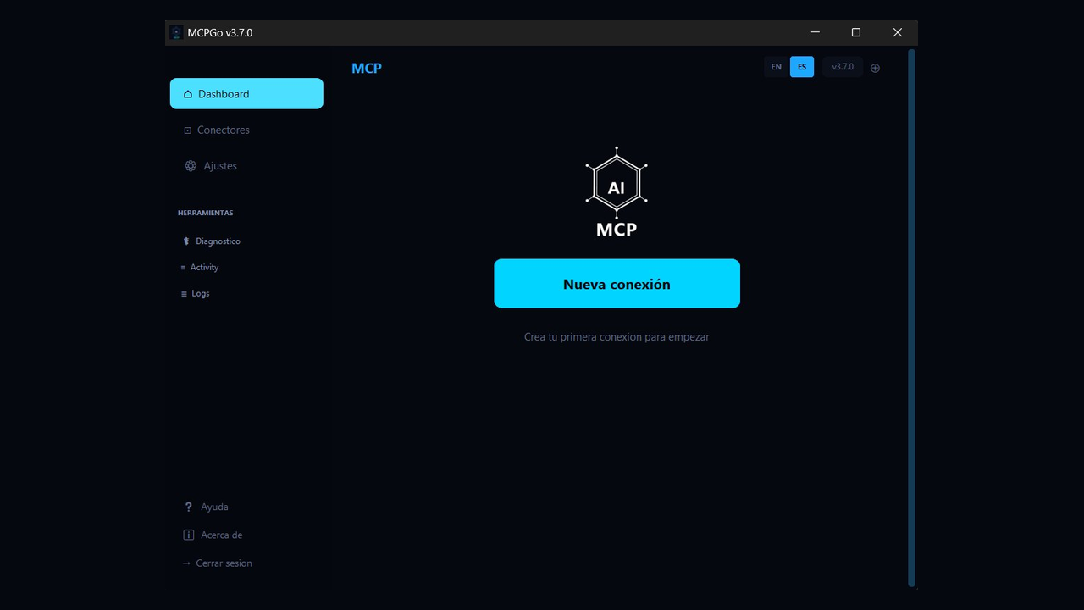Click the Diagnostico bug icon
The height and width of the screenshot is (610, 1084).
[x=186, y=241]
